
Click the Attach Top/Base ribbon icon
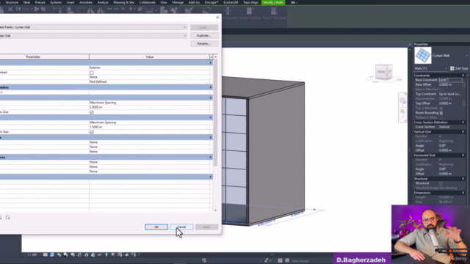click(250, 12)
